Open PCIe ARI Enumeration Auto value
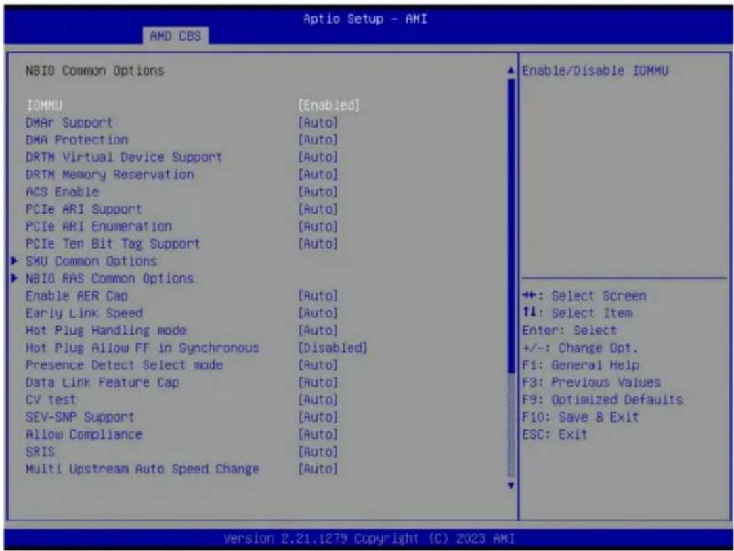Screen dimensions: 734x551 coord(318,226)
